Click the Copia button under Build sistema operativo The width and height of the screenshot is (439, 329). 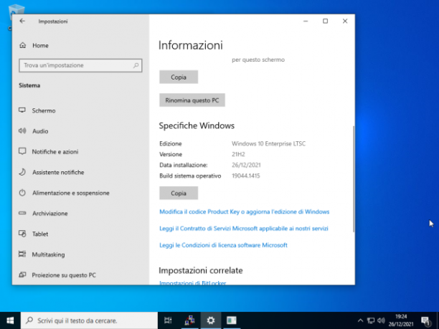[179, 193]
